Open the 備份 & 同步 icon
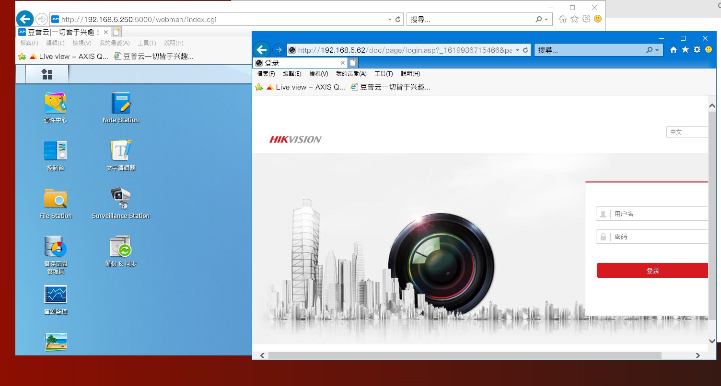 click(121, 247)
